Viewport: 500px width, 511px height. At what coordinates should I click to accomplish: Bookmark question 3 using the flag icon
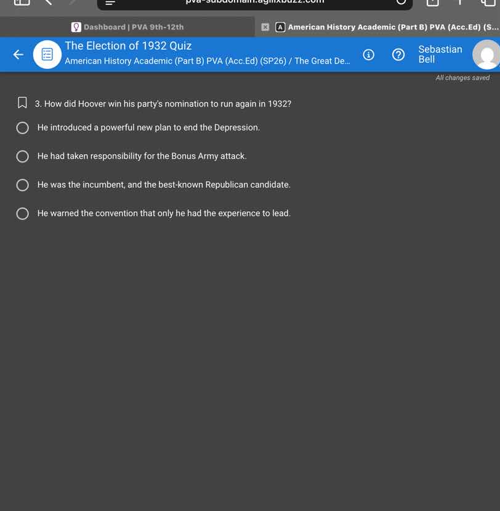pos(22,103)
